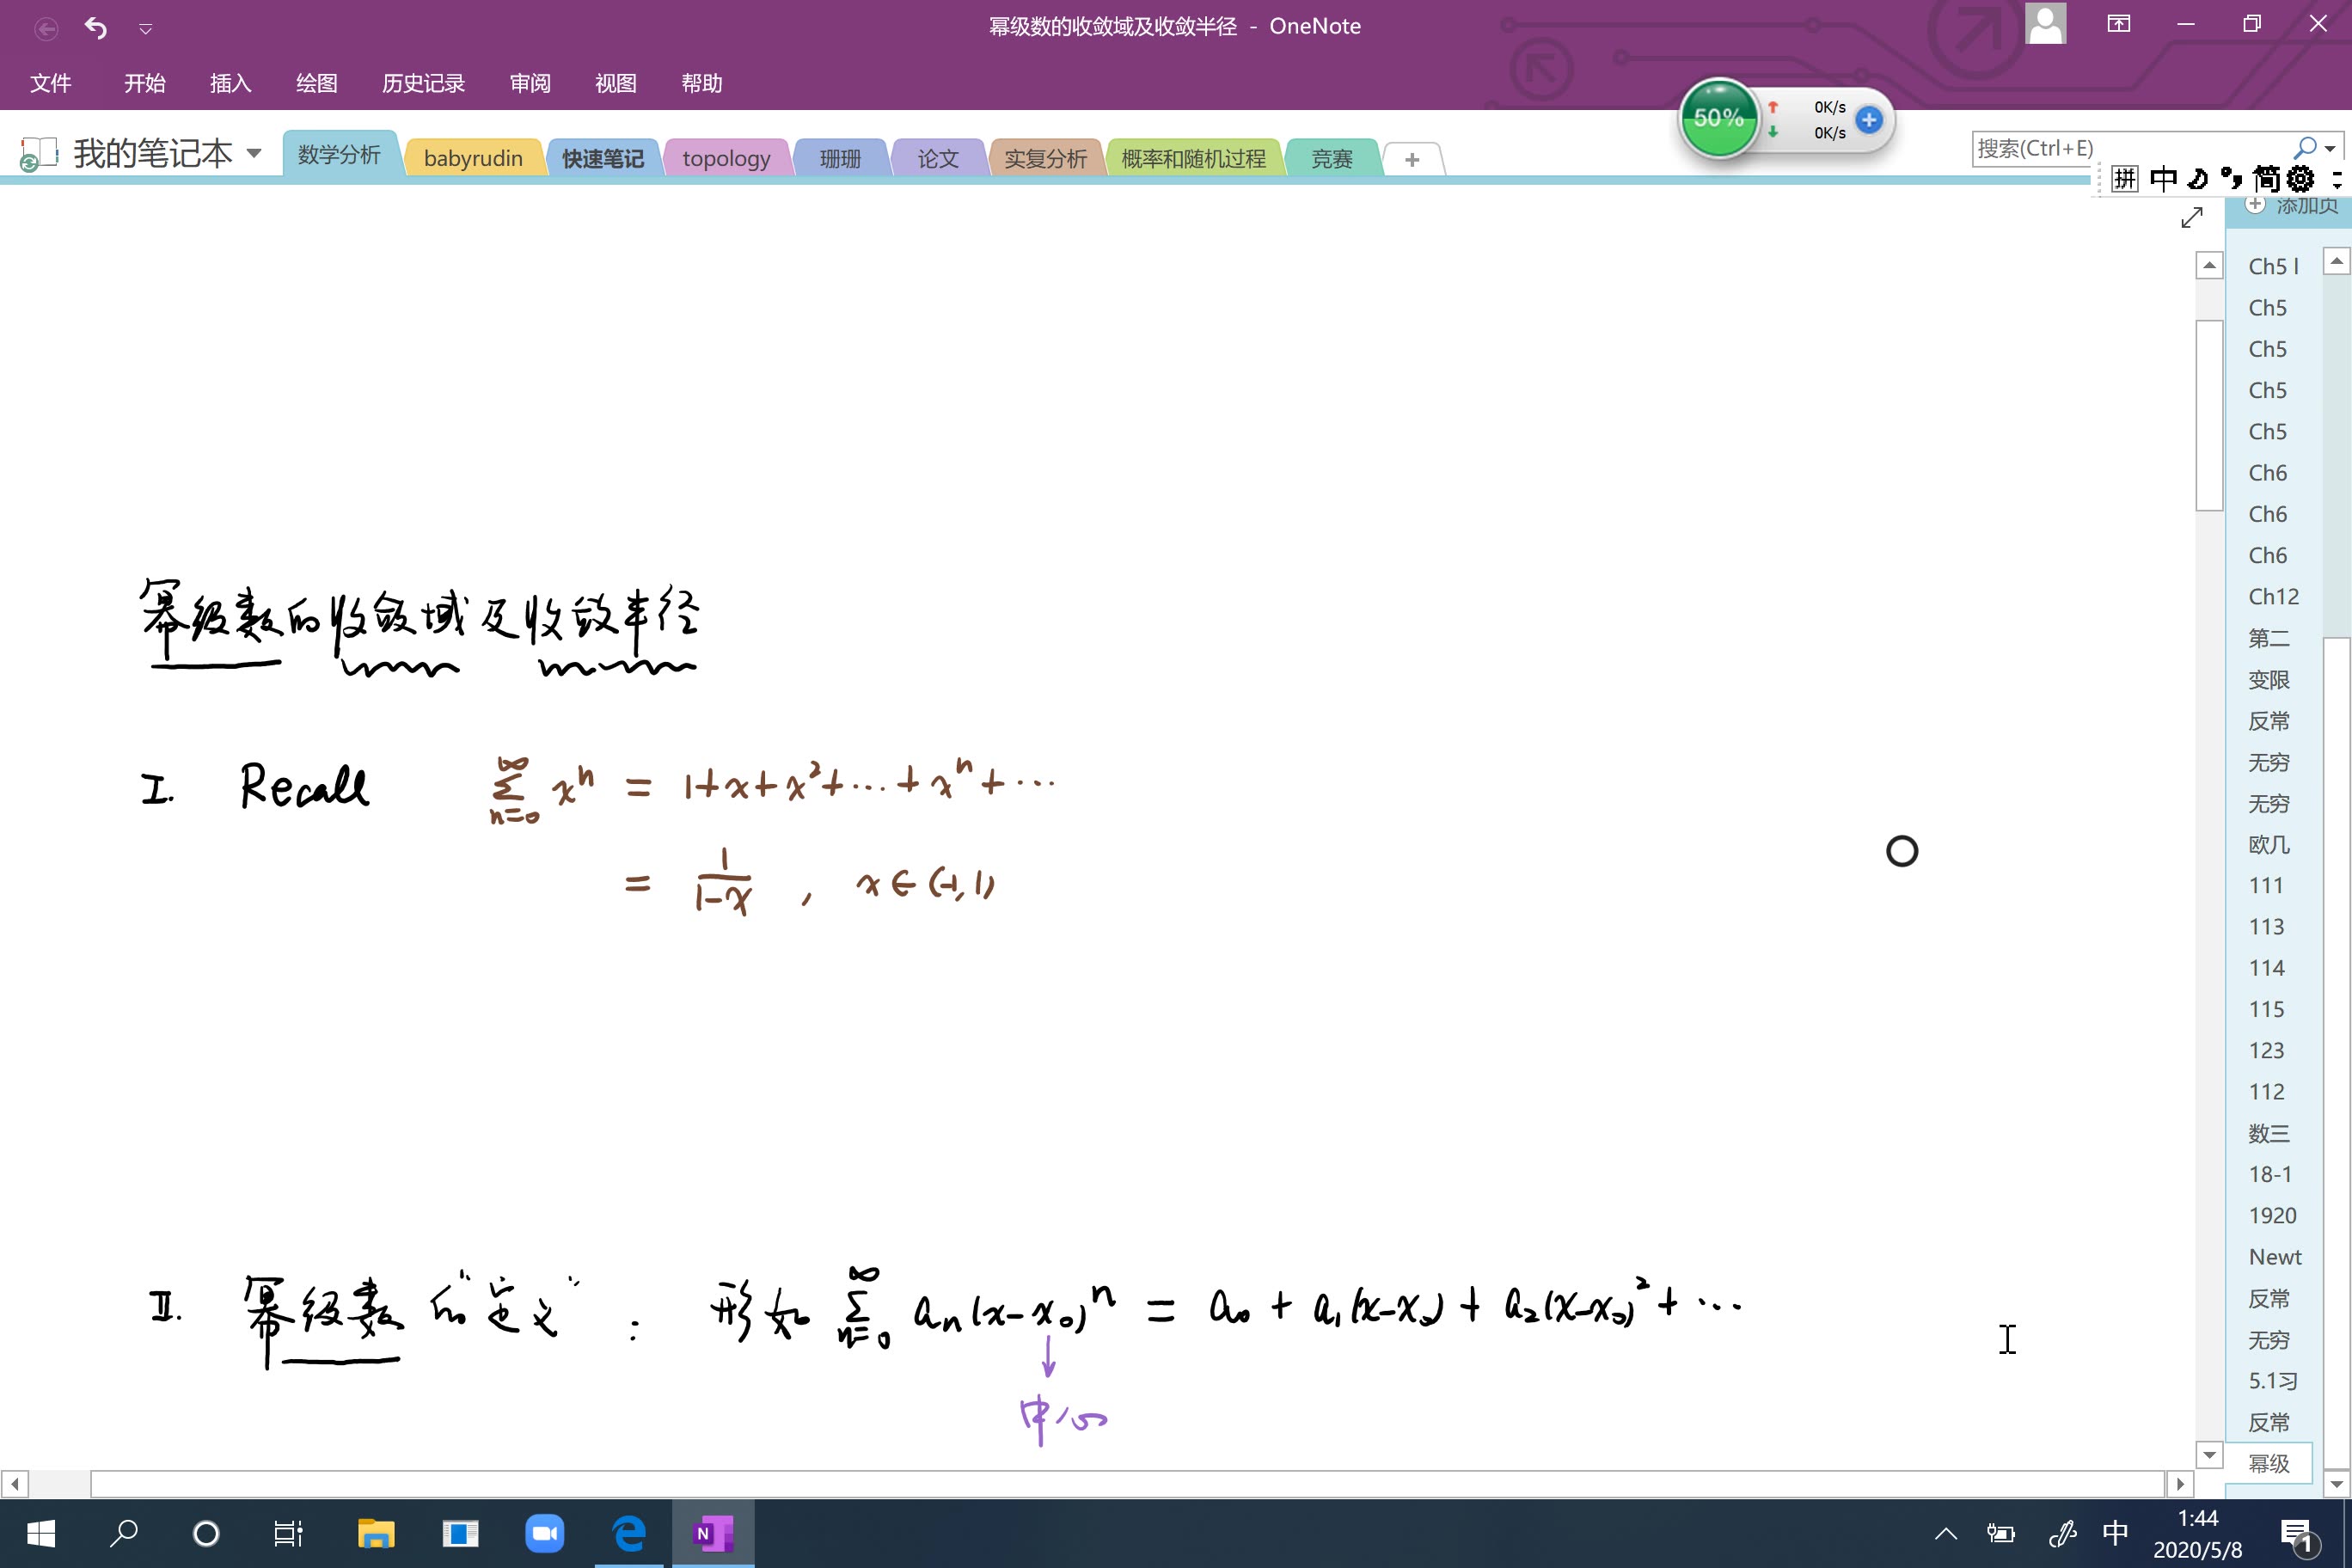The width and height of the screenshot is (2352, 1568).
Task: Open OneNote from the taskbar
Action: coord(713,1532)
